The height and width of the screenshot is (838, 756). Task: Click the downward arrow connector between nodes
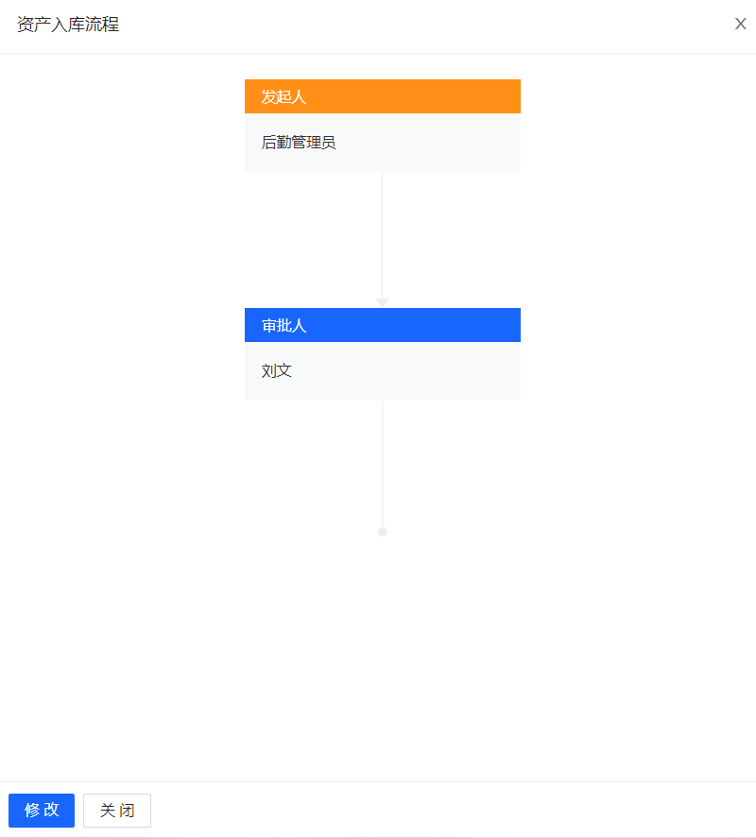pyautogui.click(x=383, y=298)
